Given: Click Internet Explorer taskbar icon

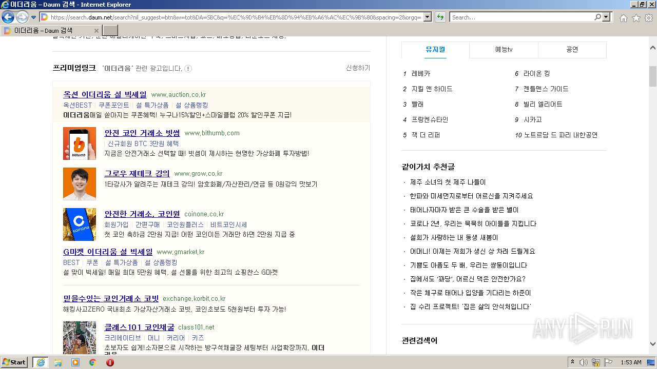Looking at the screenshot, I should coord(41,362).
